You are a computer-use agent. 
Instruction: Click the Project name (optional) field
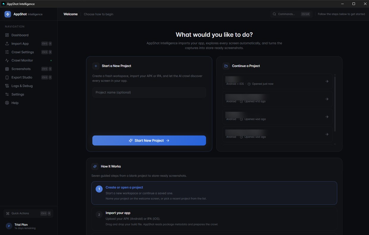point(149,92)
